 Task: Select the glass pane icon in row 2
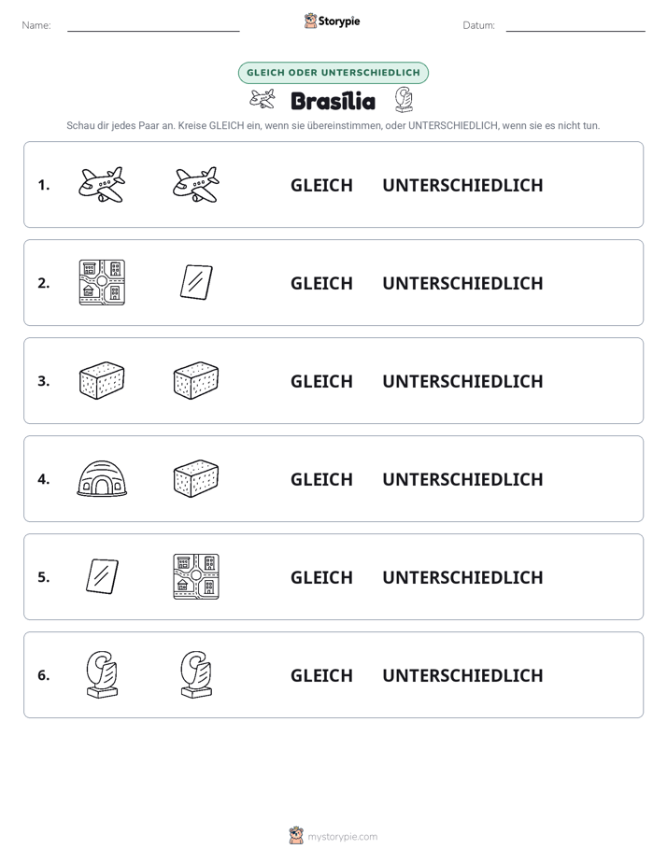tap(196, 282)
